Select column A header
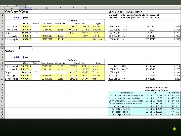Screen dimensions: 181x136 pyautogui.click(x=12, y=8)
